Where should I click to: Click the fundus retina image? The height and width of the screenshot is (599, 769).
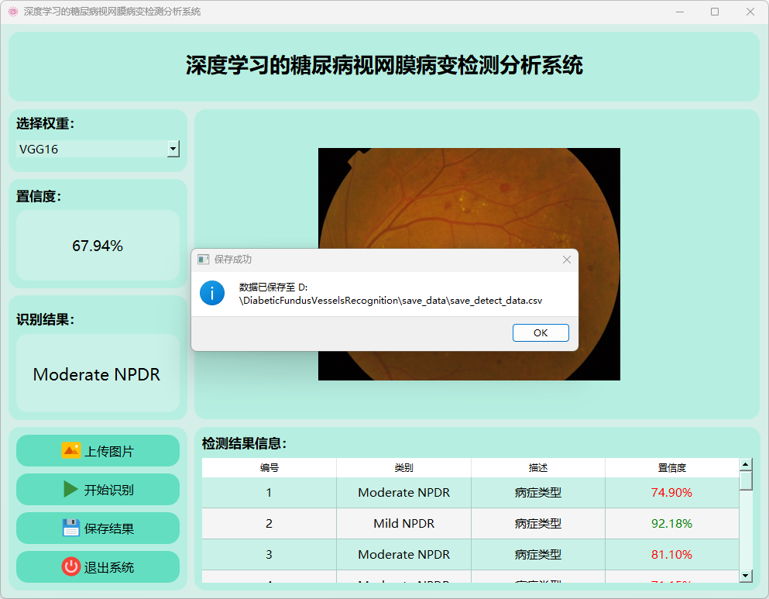pyautogui.click(x=469, y=194)
